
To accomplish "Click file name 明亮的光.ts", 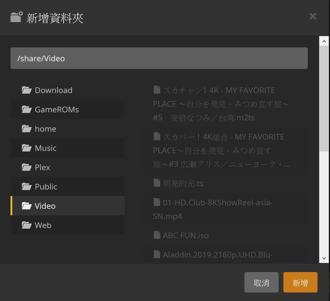I will 183,183.
